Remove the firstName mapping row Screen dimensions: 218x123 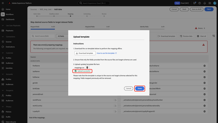tap(205, 66)
